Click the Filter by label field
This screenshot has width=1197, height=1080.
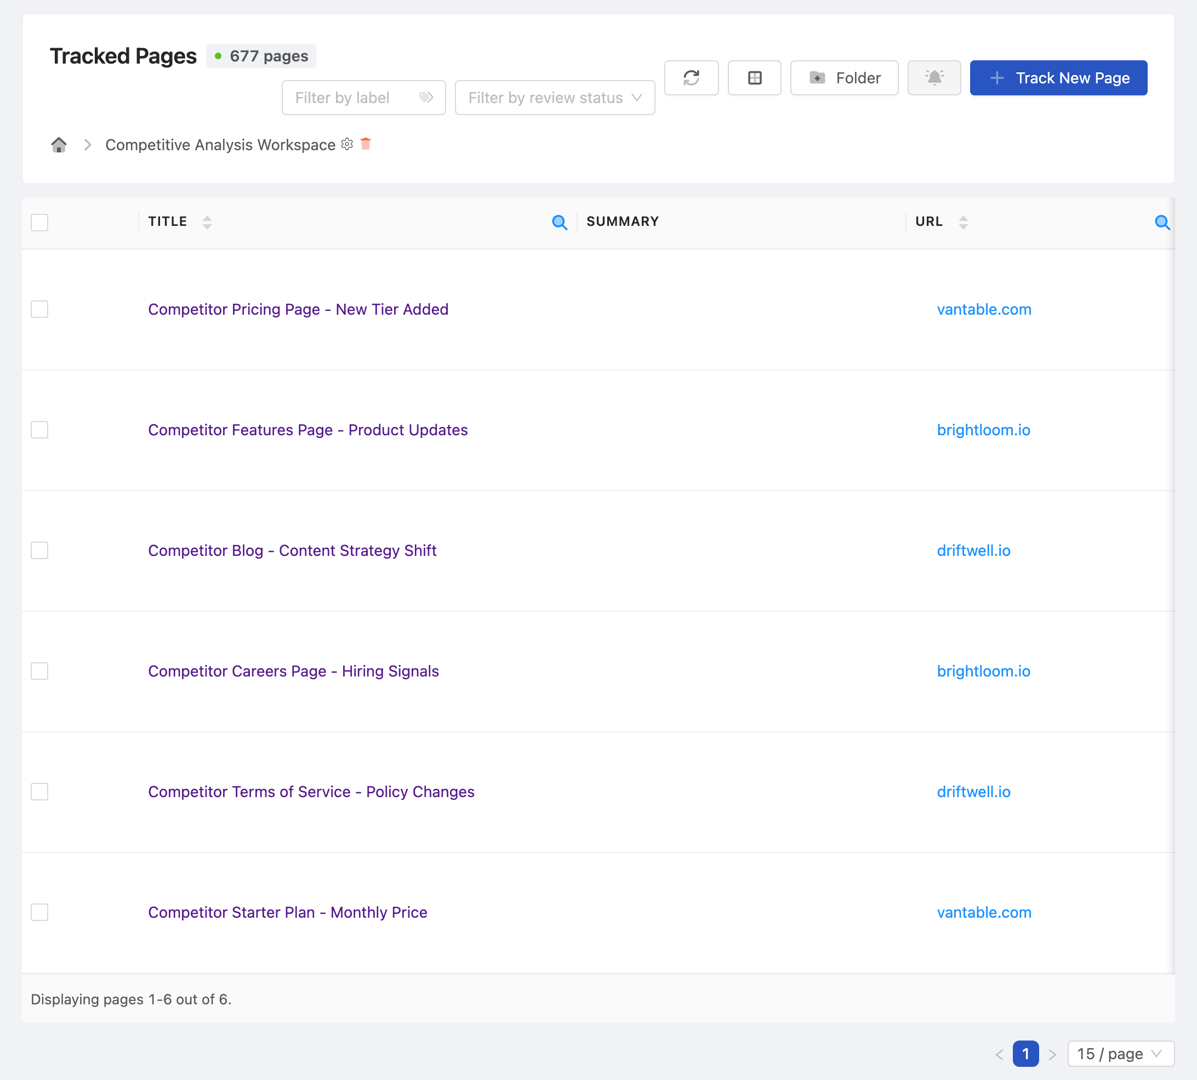[x=363, y=98]
